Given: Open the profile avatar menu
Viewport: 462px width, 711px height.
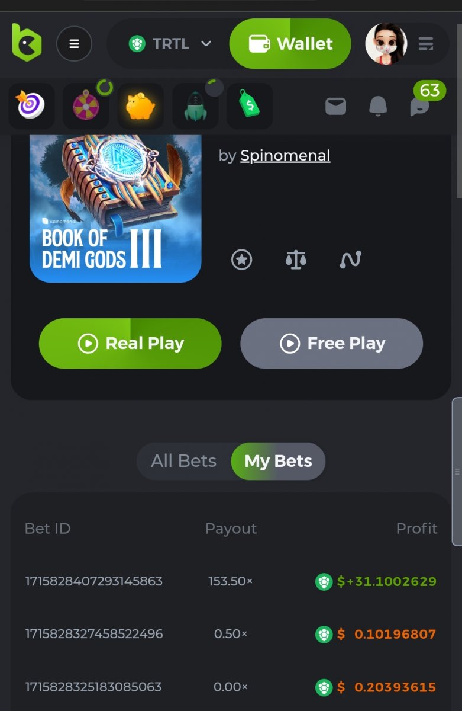Looking at the screenshot, I should click(x=387, y=44).
